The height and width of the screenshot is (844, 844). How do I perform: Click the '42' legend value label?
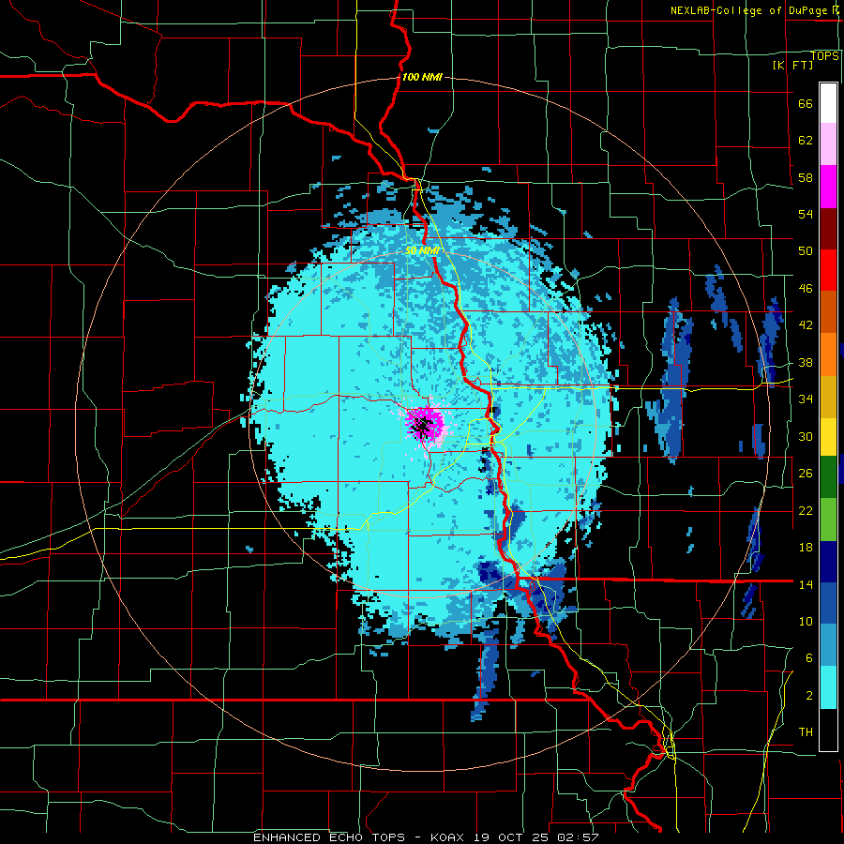pyautogui.click(x=806, y=325)
